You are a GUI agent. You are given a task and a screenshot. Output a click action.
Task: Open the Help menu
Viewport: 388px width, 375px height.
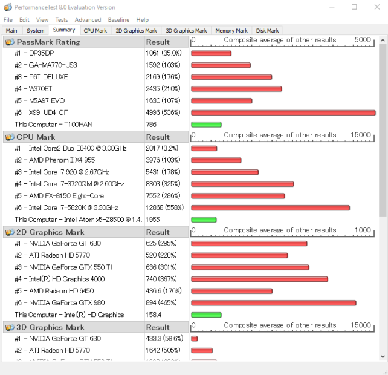[x=142, y=20]
